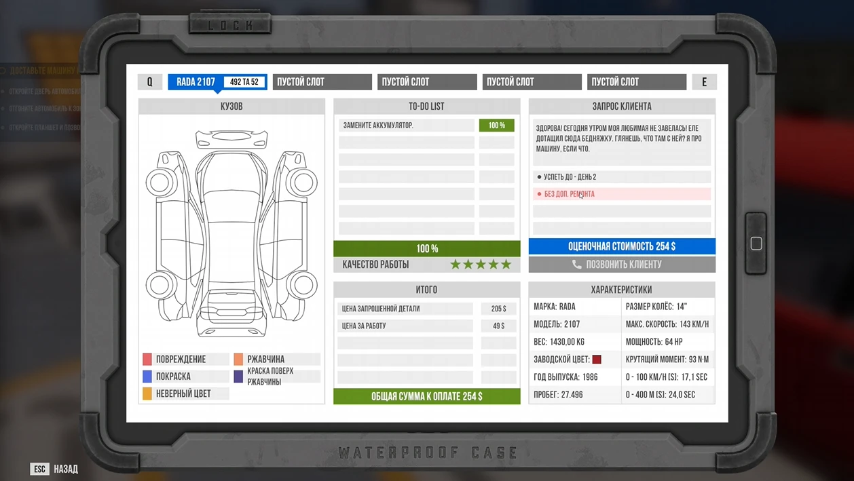
Task: Select the Замените аккумулятор to-do item
Action: coord(406,126)
